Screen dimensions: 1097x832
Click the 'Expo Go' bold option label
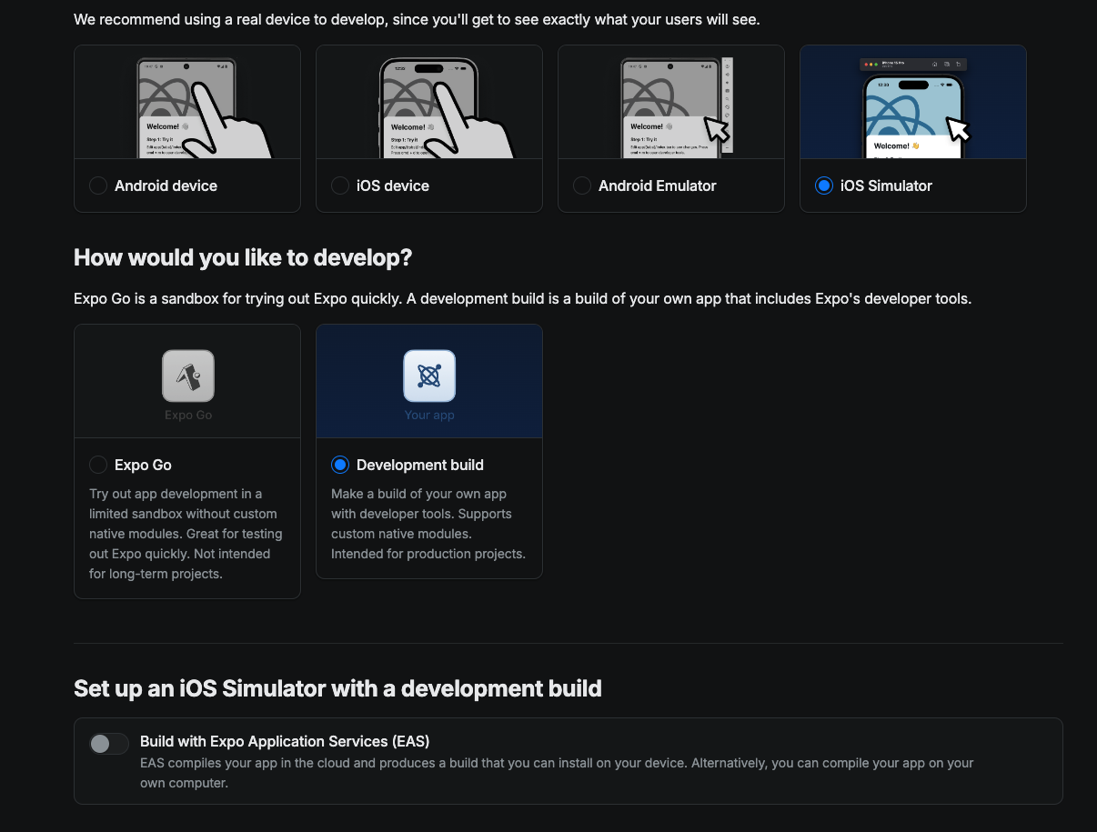pyautogui.click(x=143, y=465)
